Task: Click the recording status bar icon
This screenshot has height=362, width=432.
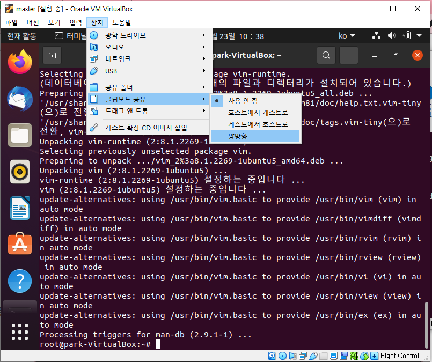Action: coord(344,356)
